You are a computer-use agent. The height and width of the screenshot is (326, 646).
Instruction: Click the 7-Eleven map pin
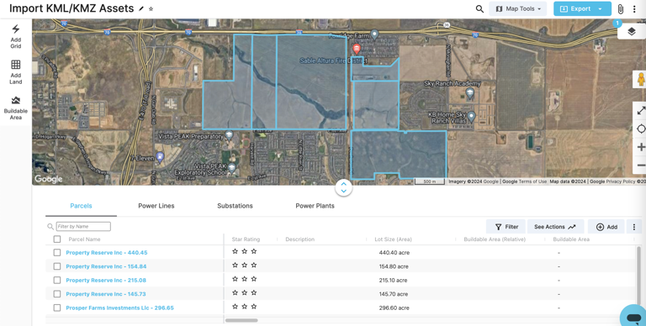coord(160,157)
